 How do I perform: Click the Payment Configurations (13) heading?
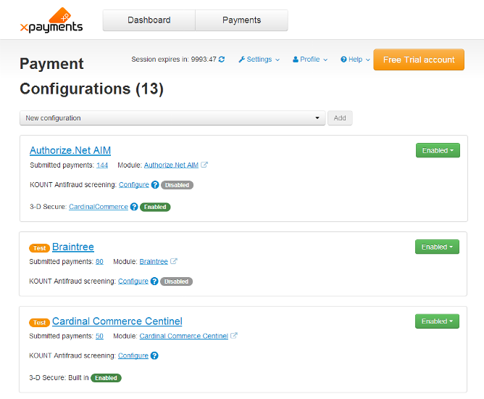[92, 76]
